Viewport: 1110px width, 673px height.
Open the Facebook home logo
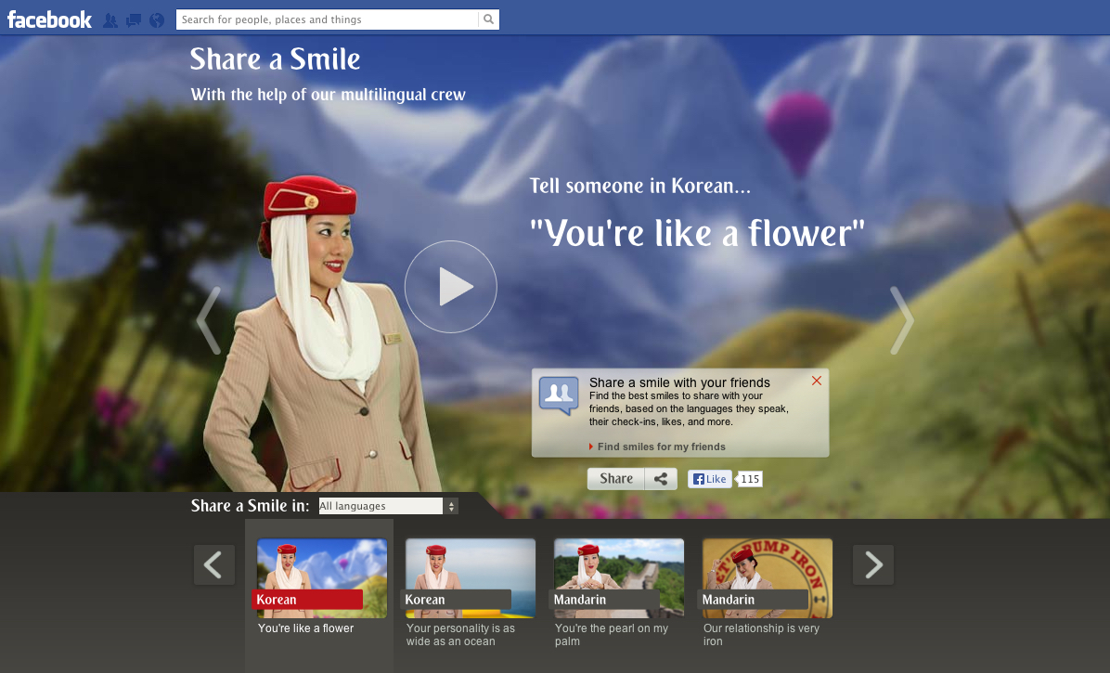pyautogui.click(x=49, y=19)
